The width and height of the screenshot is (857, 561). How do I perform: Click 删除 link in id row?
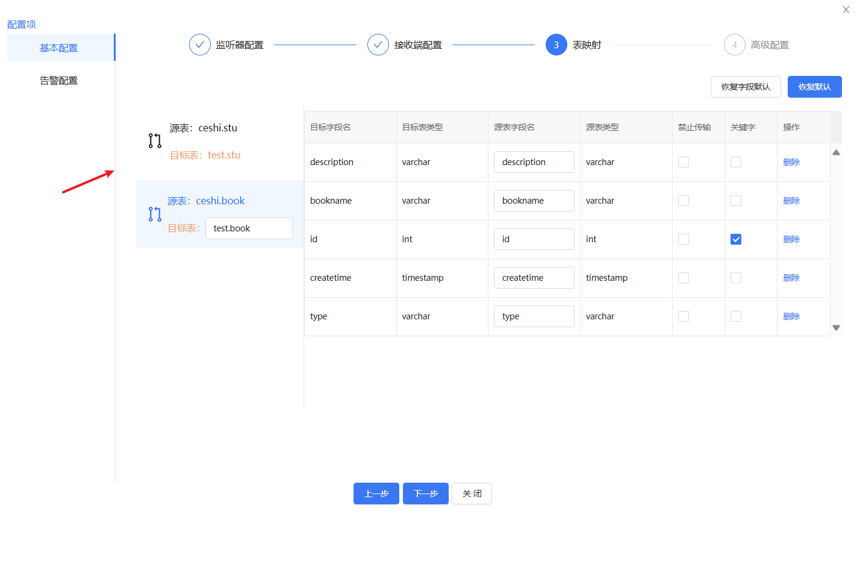coord(791,239)
